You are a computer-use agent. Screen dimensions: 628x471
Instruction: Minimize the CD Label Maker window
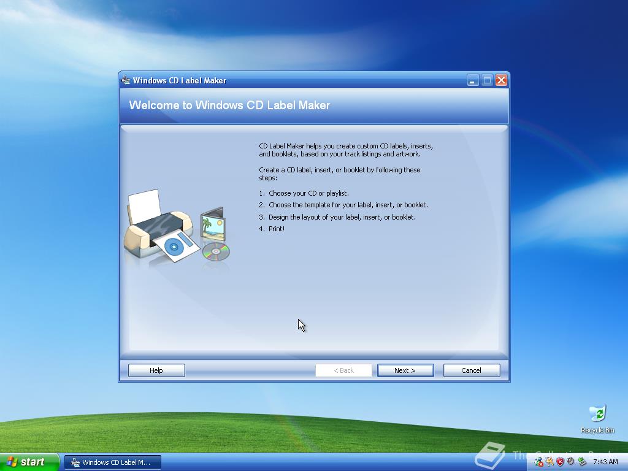(x=473, y=80)
